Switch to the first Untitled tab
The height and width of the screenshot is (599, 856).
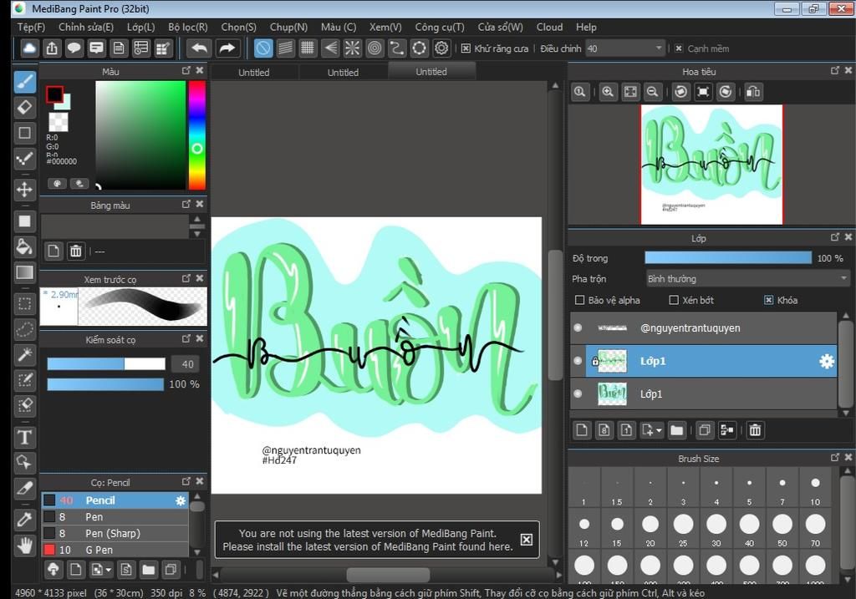pyautogui.click(x=254, y=72)
